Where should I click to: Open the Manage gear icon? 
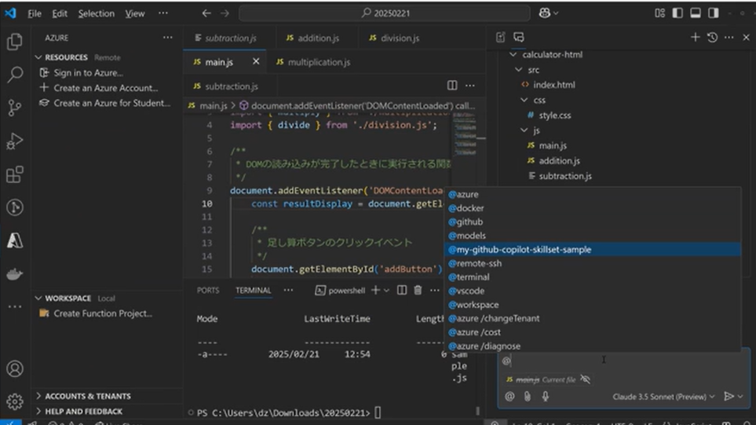pos(14,401)
